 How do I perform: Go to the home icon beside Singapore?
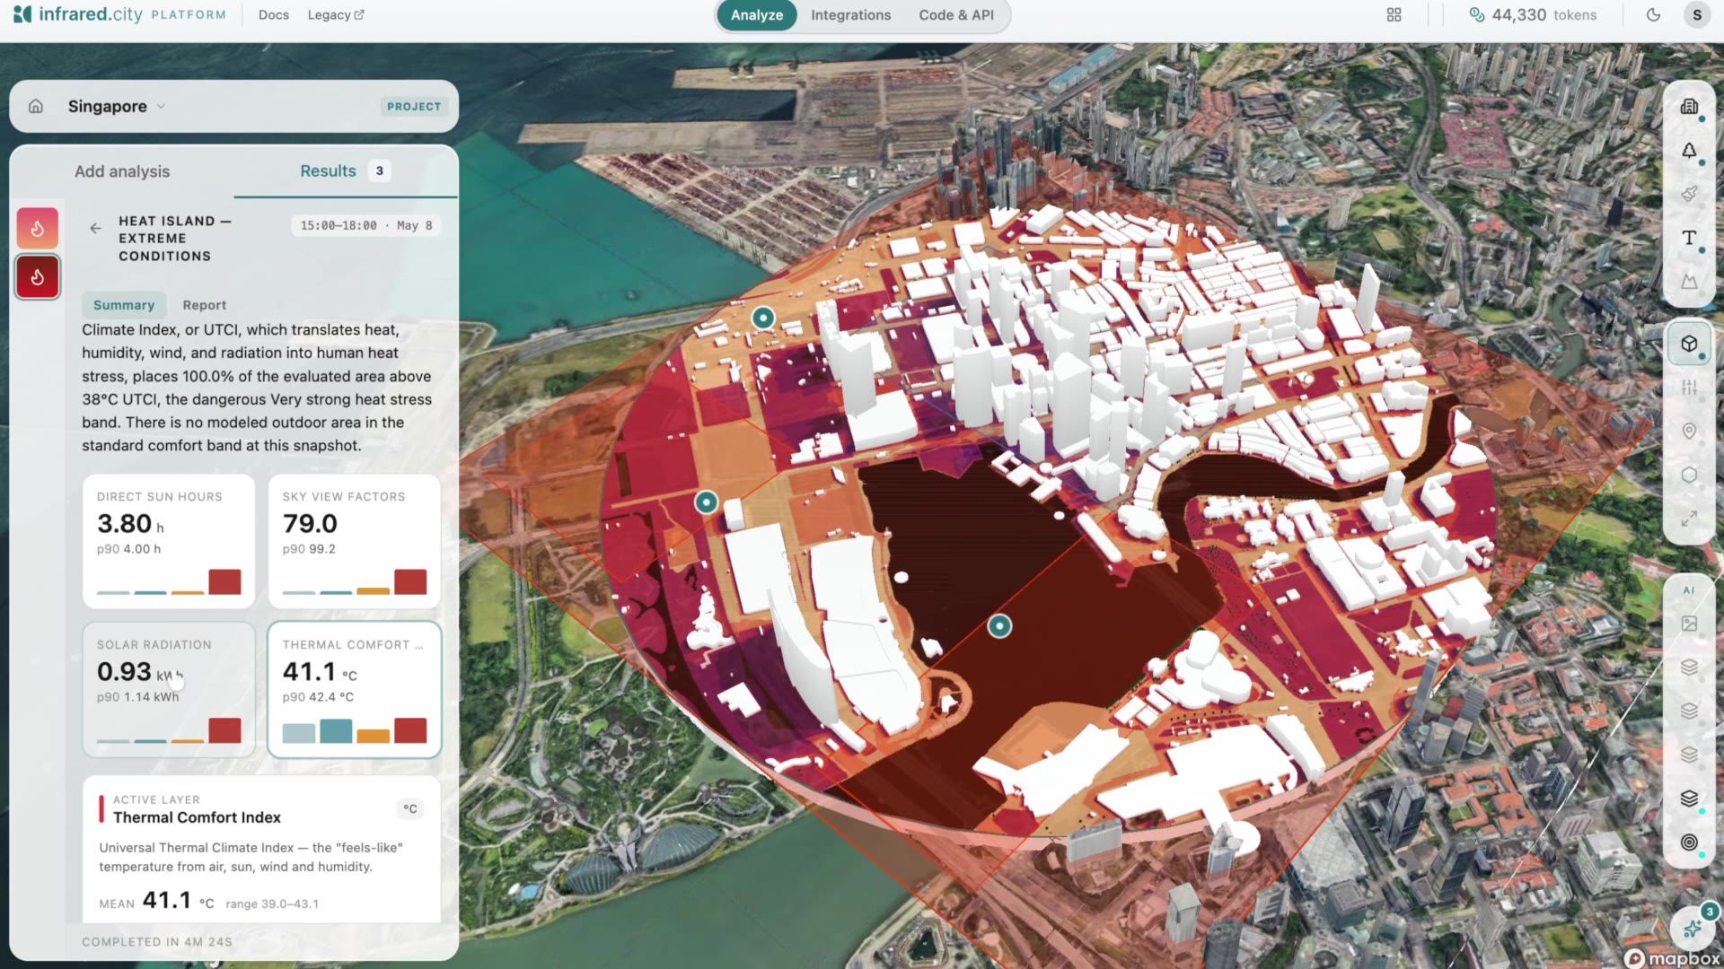(36, 106)
